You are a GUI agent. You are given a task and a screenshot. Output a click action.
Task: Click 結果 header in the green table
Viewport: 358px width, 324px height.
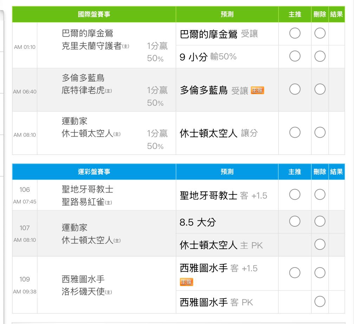coord(337,14)
